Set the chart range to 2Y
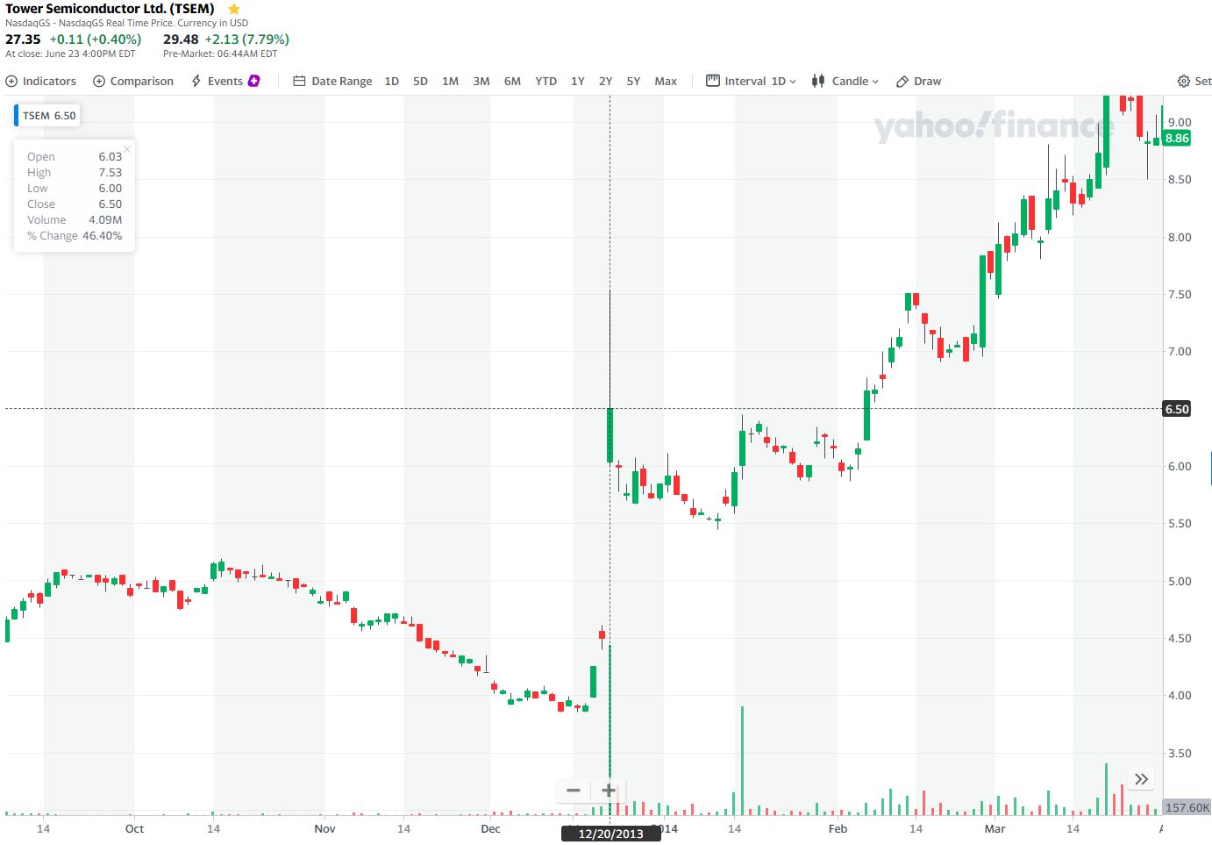 pyautogui.click(x=606, y=81)
